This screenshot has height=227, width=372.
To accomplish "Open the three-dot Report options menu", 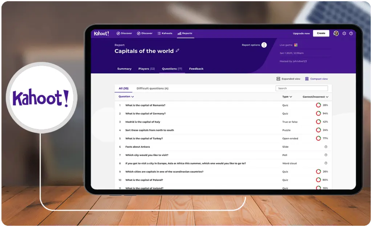I will coord(264,45).
